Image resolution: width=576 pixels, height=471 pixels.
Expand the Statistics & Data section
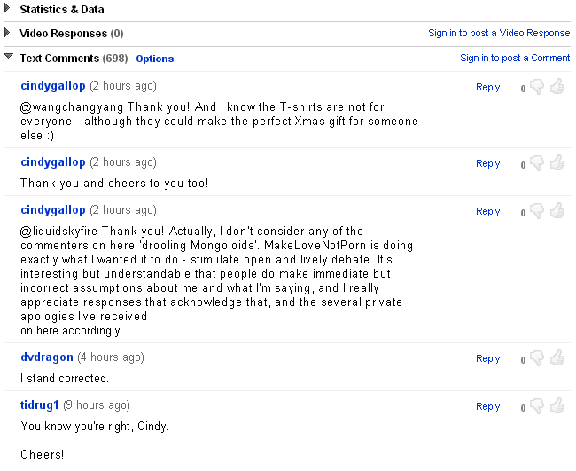click(8, 10)
